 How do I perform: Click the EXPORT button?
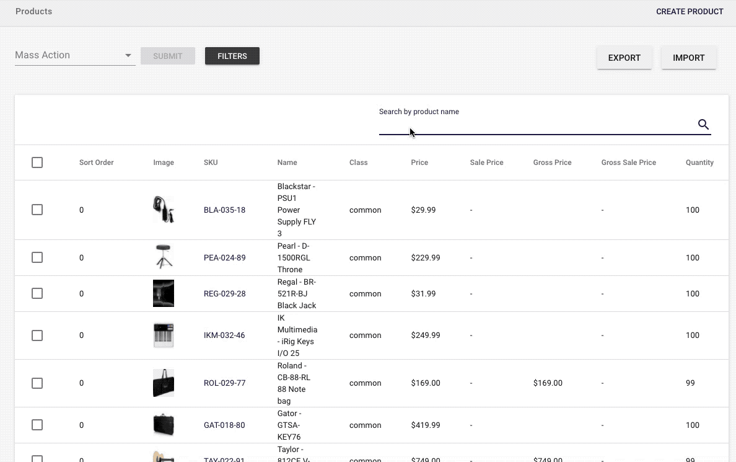click(x=624, y=58)
